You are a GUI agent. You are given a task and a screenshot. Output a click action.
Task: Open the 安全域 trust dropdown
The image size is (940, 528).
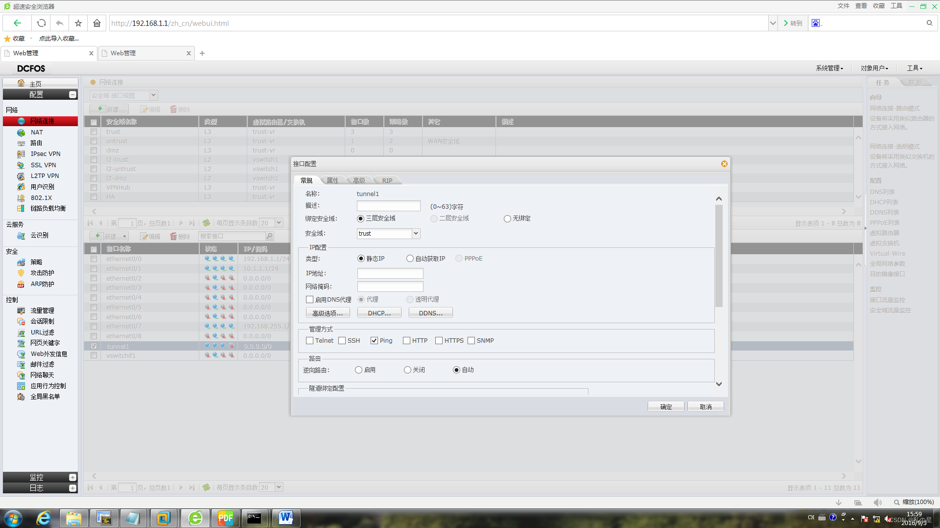point(416,234)
